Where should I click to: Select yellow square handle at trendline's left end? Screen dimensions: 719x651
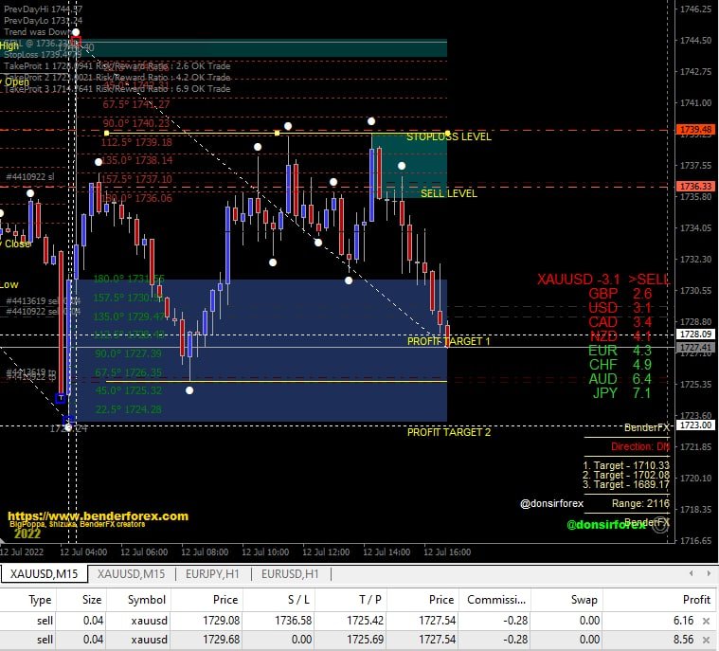point(277,134)
